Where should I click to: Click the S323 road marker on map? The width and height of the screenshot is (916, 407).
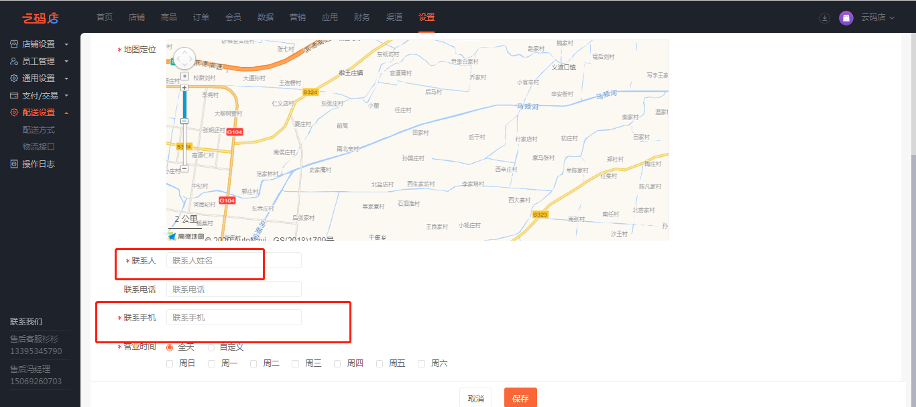[x=540, y=215]
